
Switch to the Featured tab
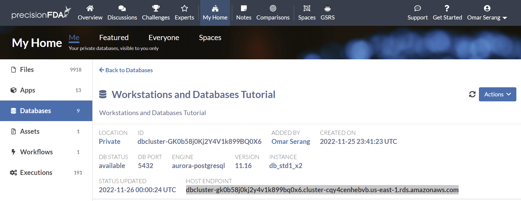pyautogui.click(x=114, y=38)
